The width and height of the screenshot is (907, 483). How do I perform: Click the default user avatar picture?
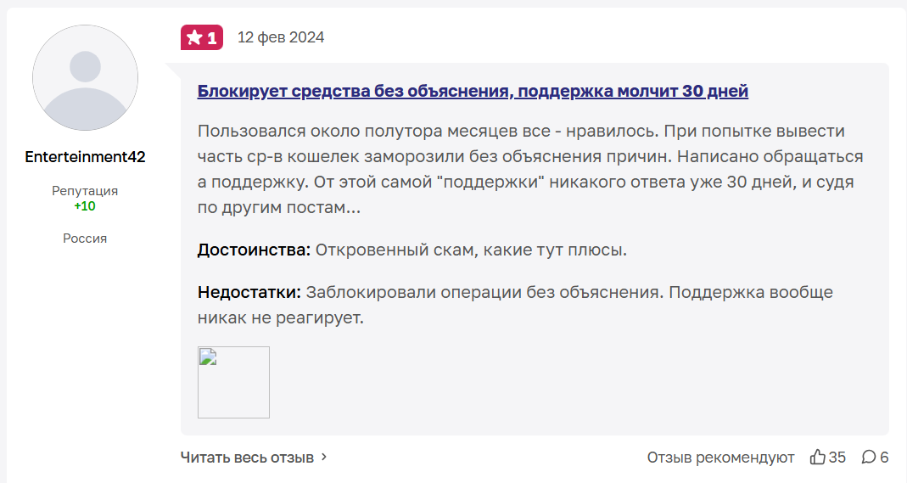85,77
